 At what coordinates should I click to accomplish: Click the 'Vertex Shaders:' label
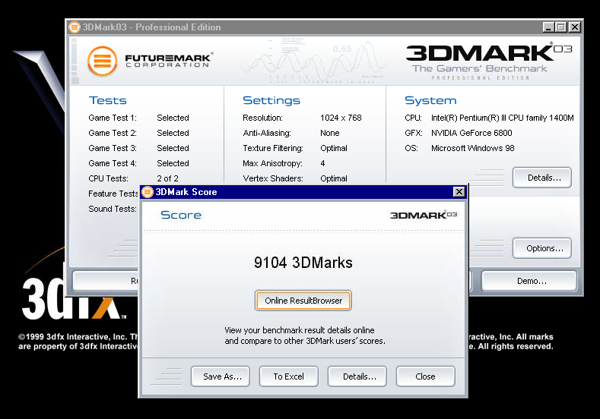point(273,178)
